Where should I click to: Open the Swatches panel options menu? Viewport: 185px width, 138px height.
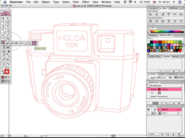[183, 35]
